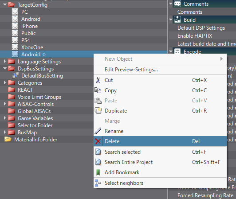
Task: Choose Rename from the context menu
Action: point(160,131)
